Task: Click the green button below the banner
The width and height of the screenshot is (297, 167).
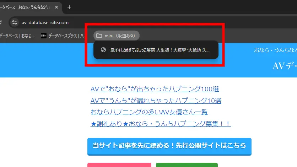Action: (187, 165)
